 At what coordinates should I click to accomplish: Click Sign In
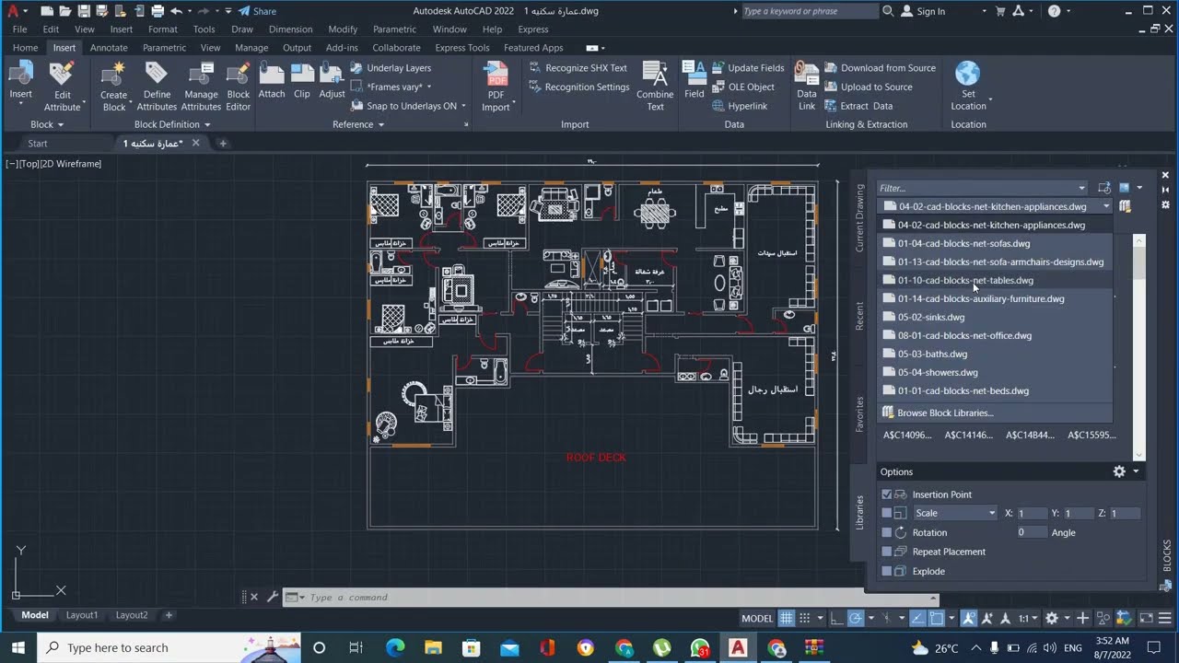923,11
